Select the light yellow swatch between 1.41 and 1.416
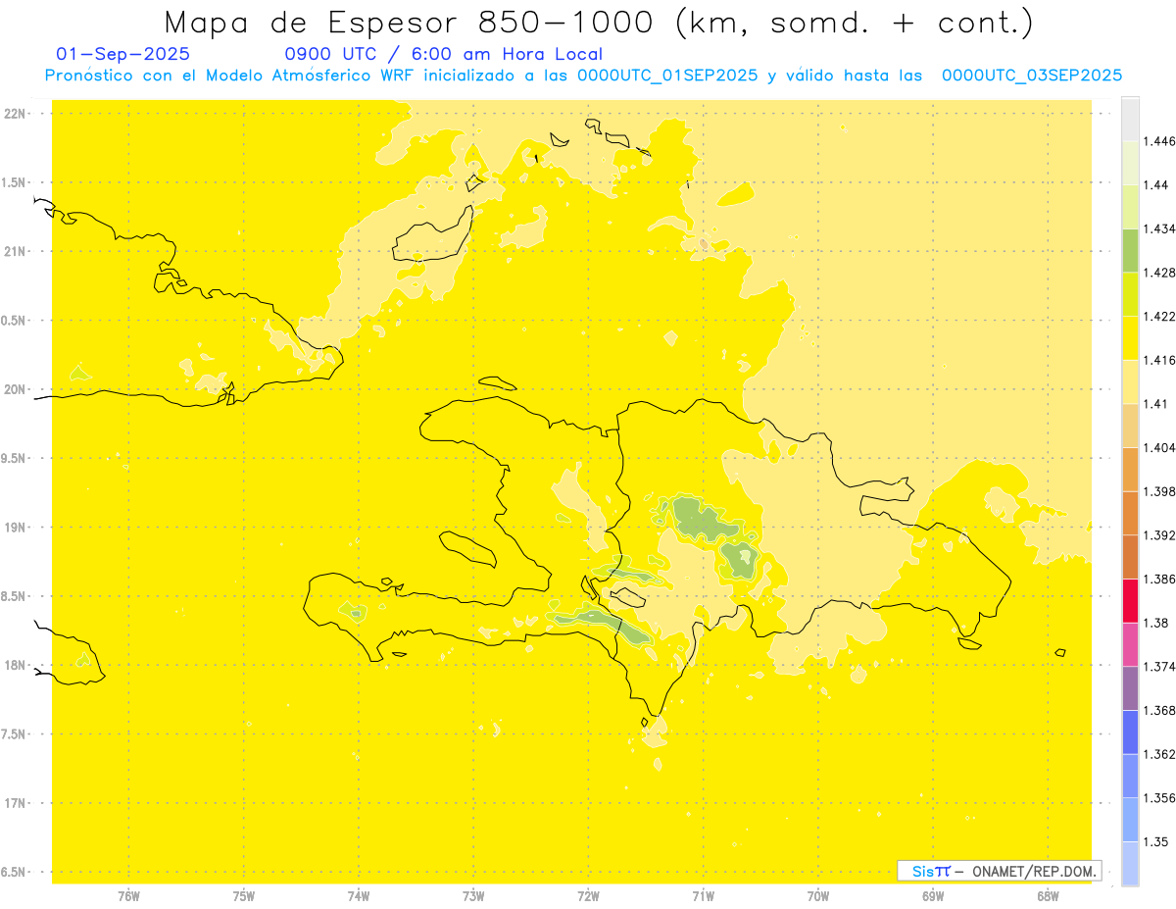 point(1130,381)
